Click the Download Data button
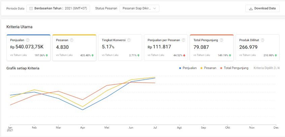Image resolution: width=285 pixels, height=137 pixels. point(262,8)
